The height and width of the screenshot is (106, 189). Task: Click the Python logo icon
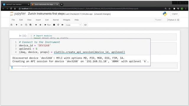point(165,14)
